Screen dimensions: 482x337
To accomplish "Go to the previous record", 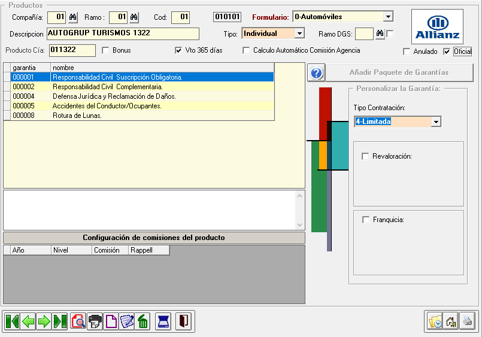I will pyautogui.click(x=28, y=321).
